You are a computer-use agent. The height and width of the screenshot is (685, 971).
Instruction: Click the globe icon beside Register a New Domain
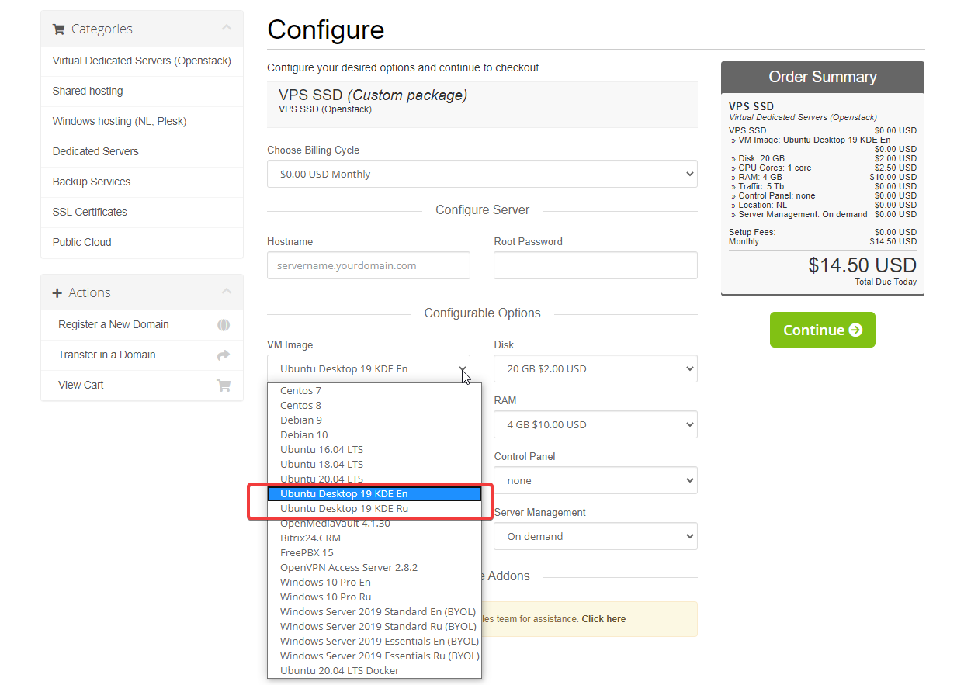[x=224, y=325]
